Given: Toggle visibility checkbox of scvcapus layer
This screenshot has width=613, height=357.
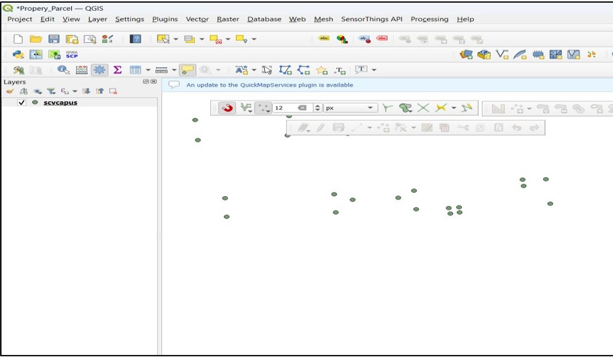Looking at the screenshot, I should (x=22, y=102).
